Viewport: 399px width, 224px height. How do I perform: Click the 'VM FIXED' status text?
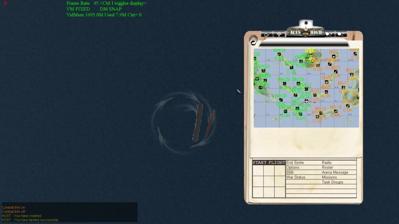[78, 9]
